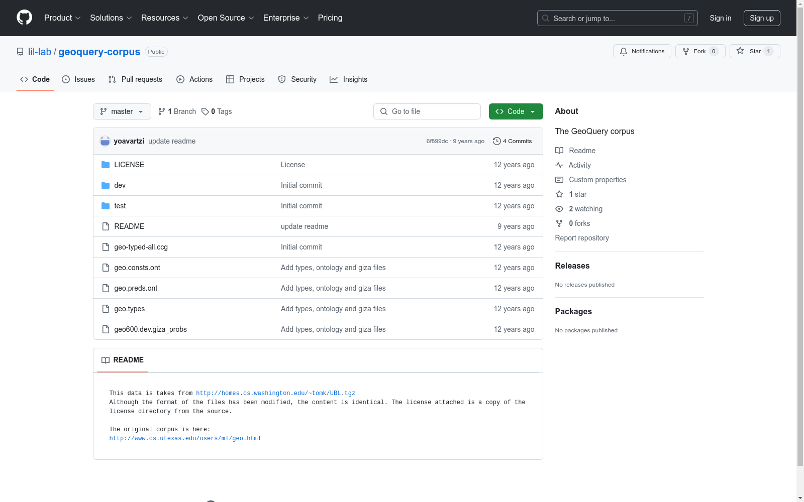Screen dimensions: 804x502
Task: Click the fork icon beside 0 forks
Action: pos(559,223)
